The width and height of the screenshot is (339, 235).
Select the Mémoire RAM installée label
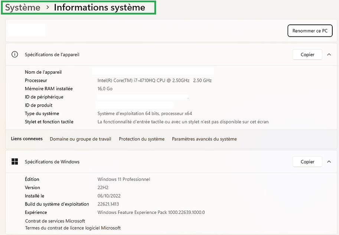(49, 89)
